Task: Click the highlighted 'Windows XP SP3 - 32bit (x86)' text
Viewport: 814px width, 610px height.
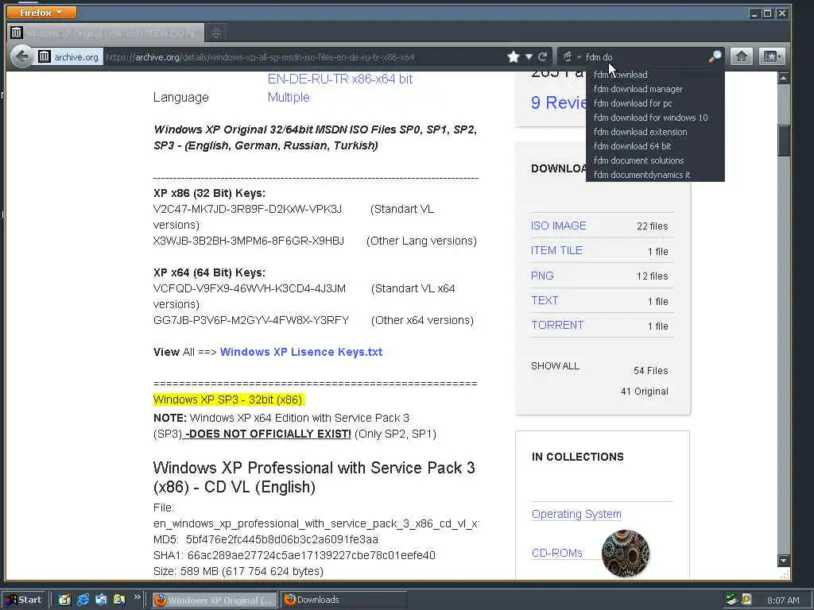Action: click(228, 400)
